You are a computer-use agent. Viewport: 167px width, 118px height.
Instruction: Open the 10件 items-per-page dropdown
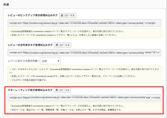click(x=50, y=61)
